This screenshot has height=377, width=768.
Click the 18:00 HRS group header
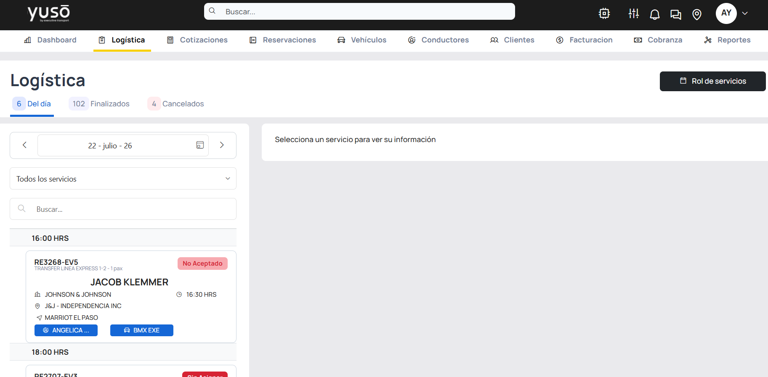pyautogui.click(x=123, y=352)
